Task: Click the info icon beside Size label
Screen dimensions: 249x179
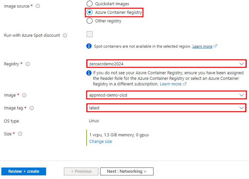Action: [20, 134]
